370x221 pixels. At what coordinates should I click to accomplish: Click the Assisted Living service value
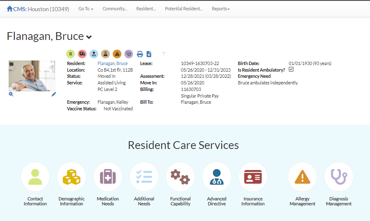click(x=111, y=83)
